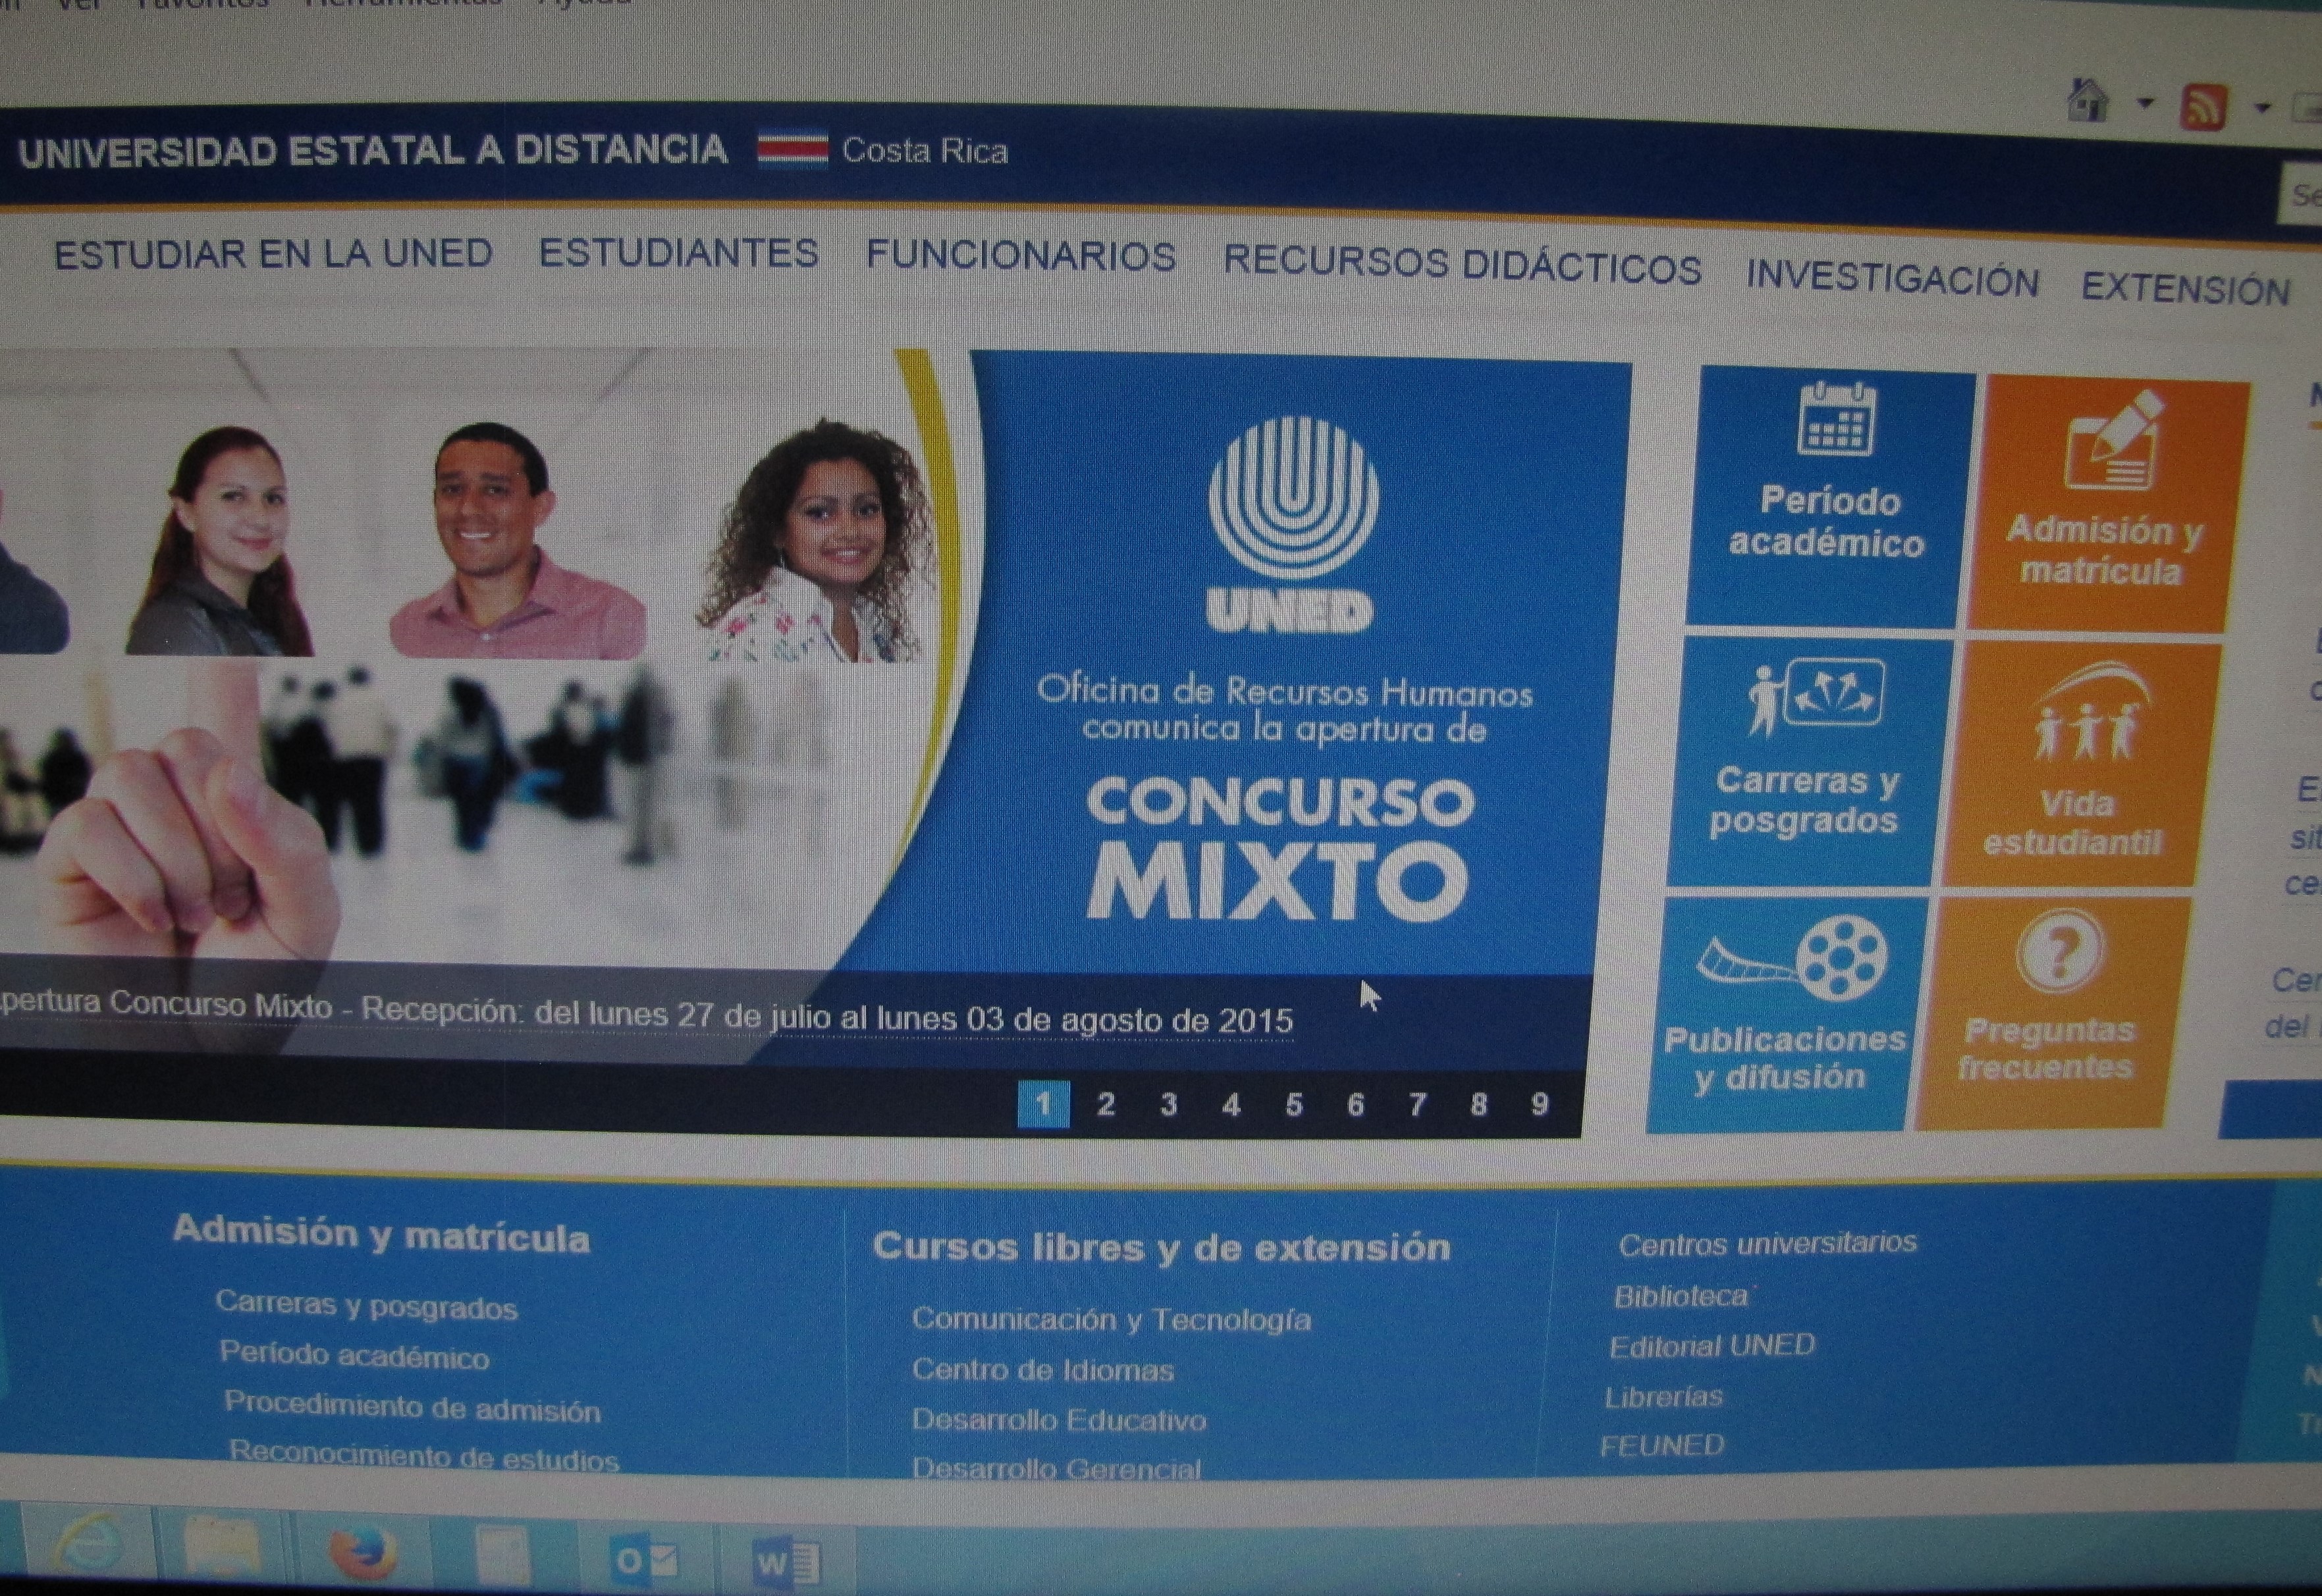The image size is (2322, 1596).
Task: Open ESTUDIAR EN LA UNED menu
Action: coord(273,254)
